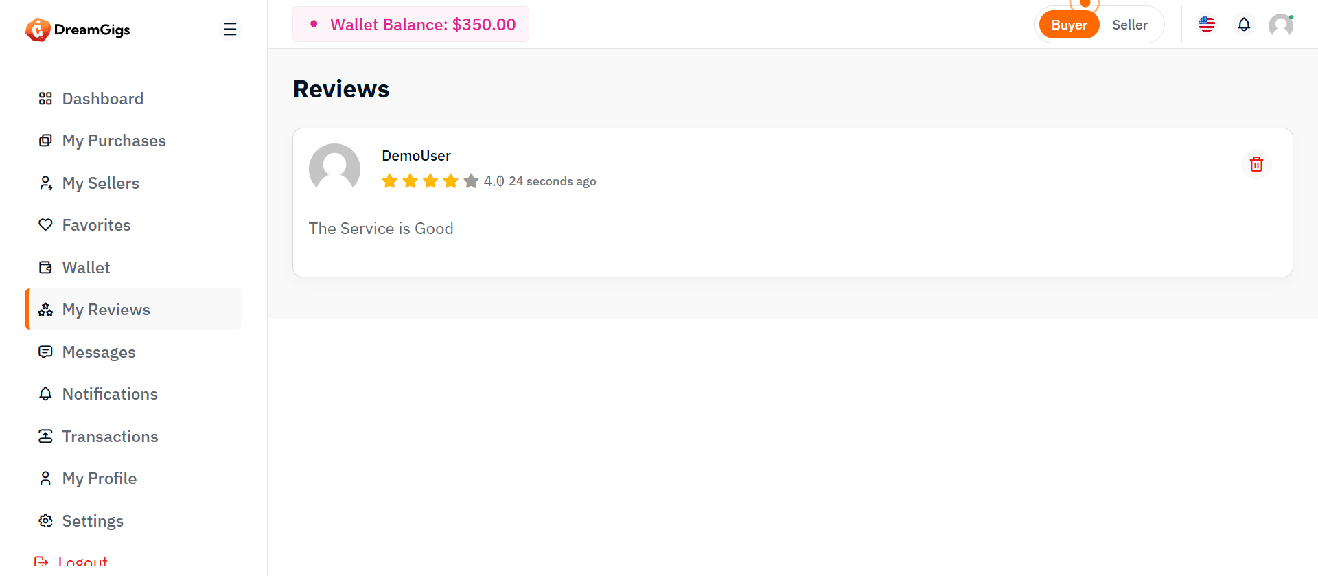Click the Transactions icon in sidebar
1318x576 pixels.
coord(45,437)
